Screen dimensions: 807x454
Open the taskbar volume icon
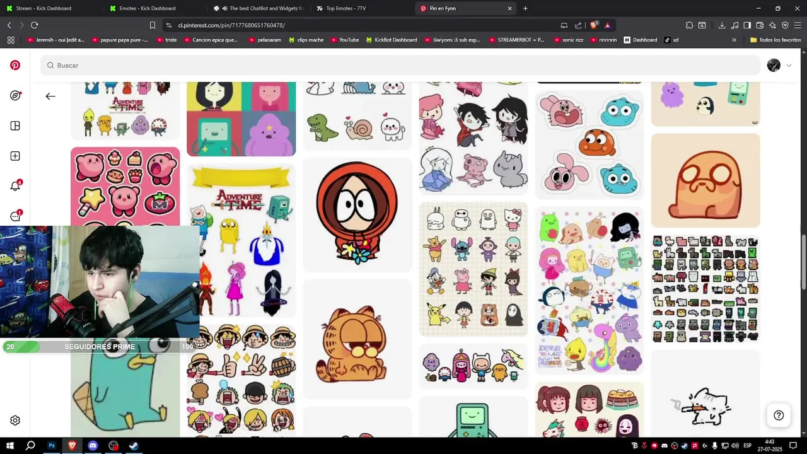click(734, 446)
